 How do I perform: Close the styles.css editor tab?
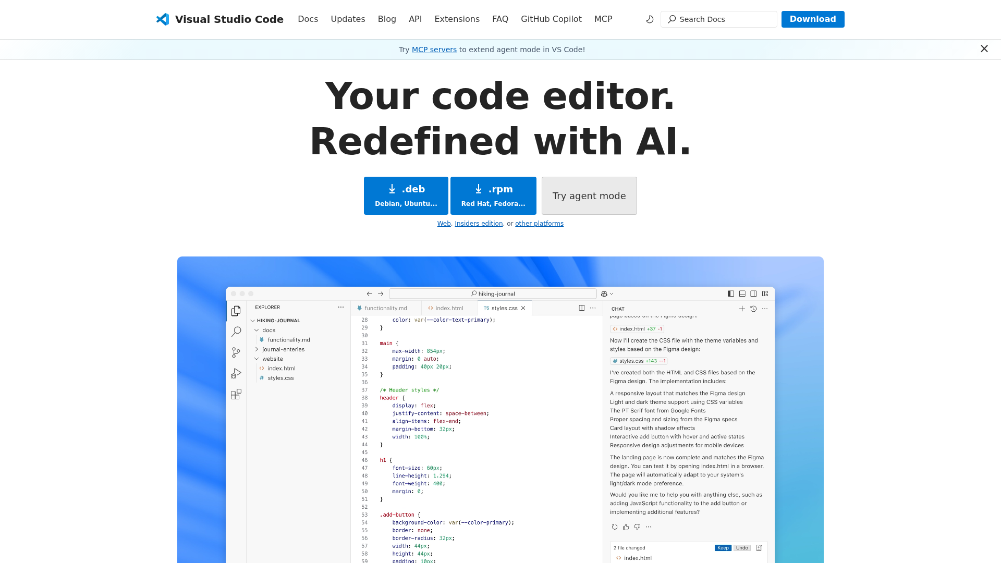coord(523,308)
